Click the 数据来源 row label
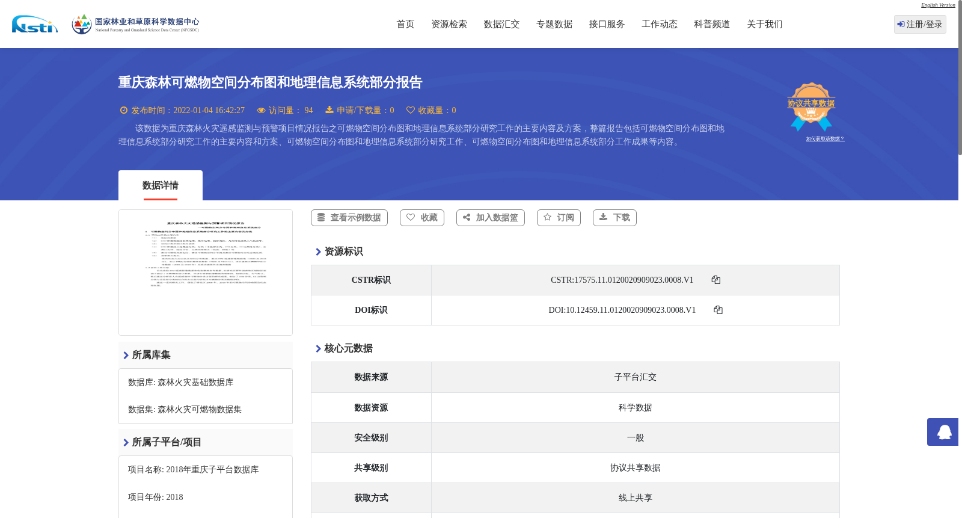 [371, 377]
